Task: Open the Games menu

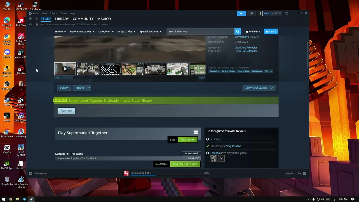Action: (63, 13)
